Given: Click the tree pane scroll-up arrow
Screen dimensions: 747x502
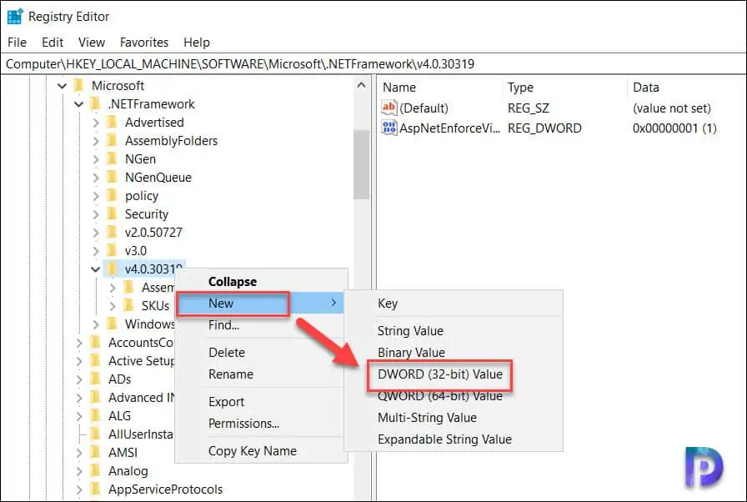Looking at the screenshot, I should [362, 85].
